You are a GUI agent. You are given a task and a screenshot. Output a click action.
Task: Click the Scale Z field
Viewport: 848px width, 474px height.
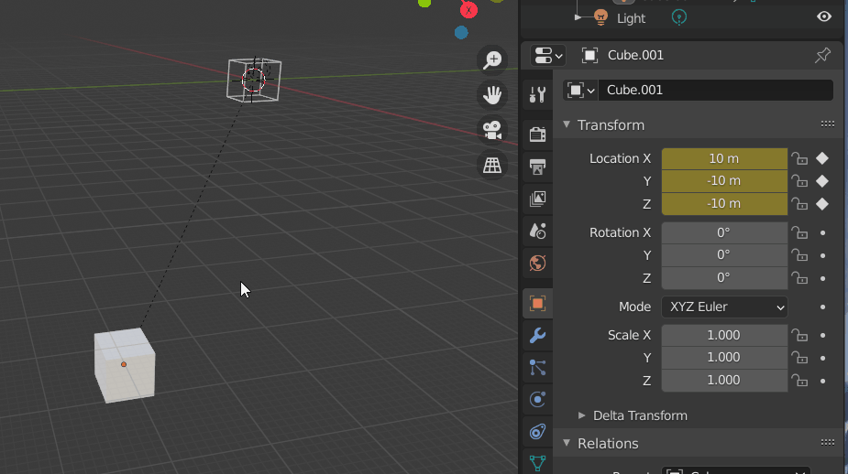click(724, 380)
